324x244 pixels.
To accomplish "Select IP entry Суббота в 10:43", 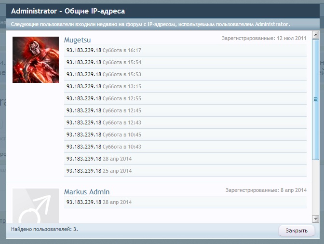I will click(x=185, y=147).
